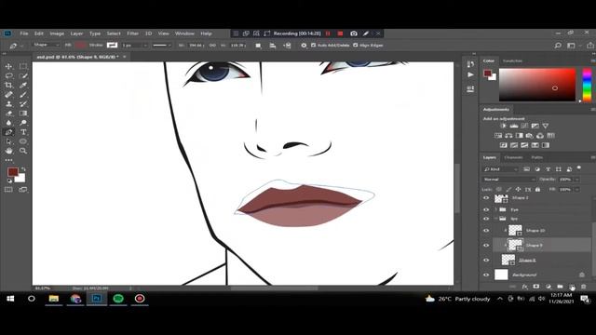Image resolution: width=596 pixels, height=335 pixels.
Task: Swap foreground and background colors
Action: coord(23,169)
